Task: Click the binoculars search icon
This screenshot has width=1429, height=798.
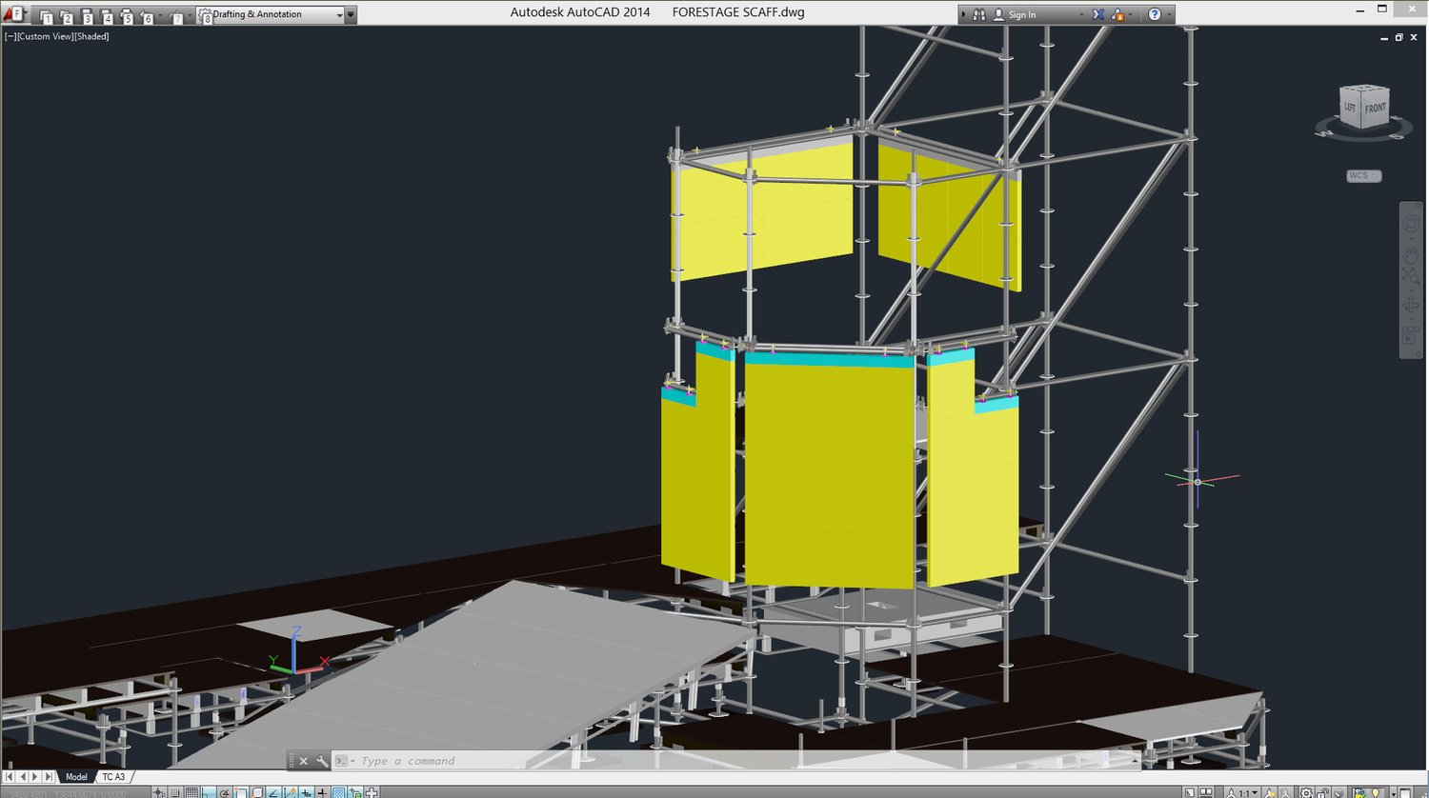Action: (x=978, y=14)
